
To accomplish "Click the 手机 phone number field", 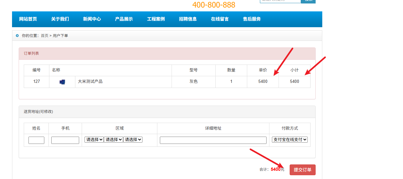I will (65, 140).
